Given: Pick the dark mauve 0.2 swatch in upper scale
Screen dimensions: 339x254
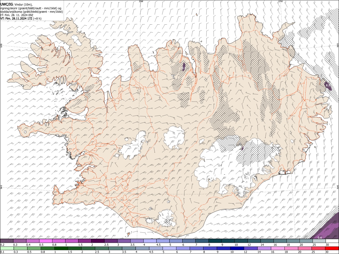Looking at the screenshot, I should click(7, 241).
